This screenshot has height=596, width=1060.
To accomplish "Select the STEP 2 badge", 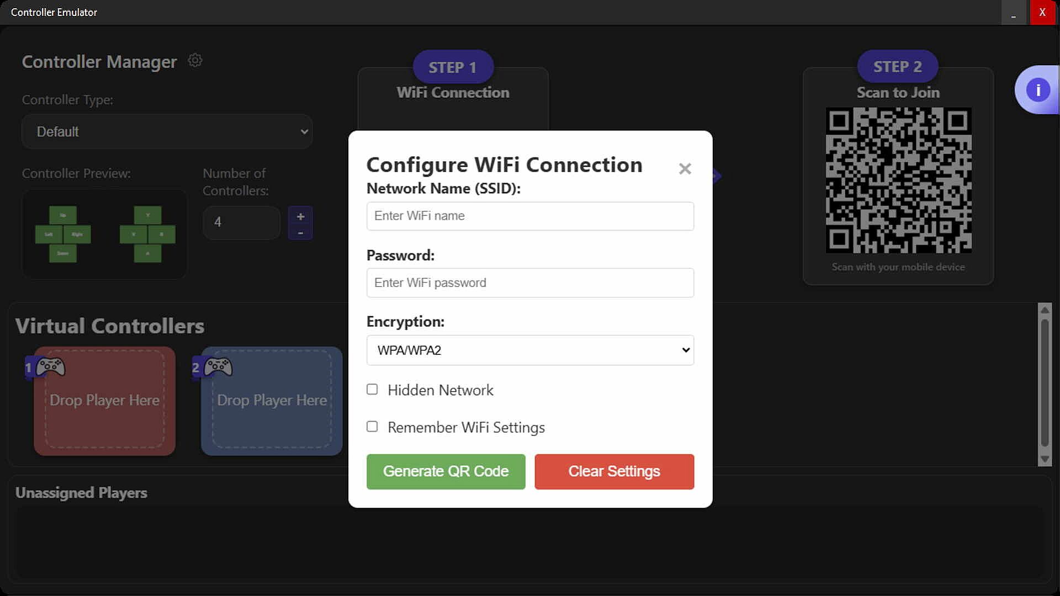I will [897, 67].
